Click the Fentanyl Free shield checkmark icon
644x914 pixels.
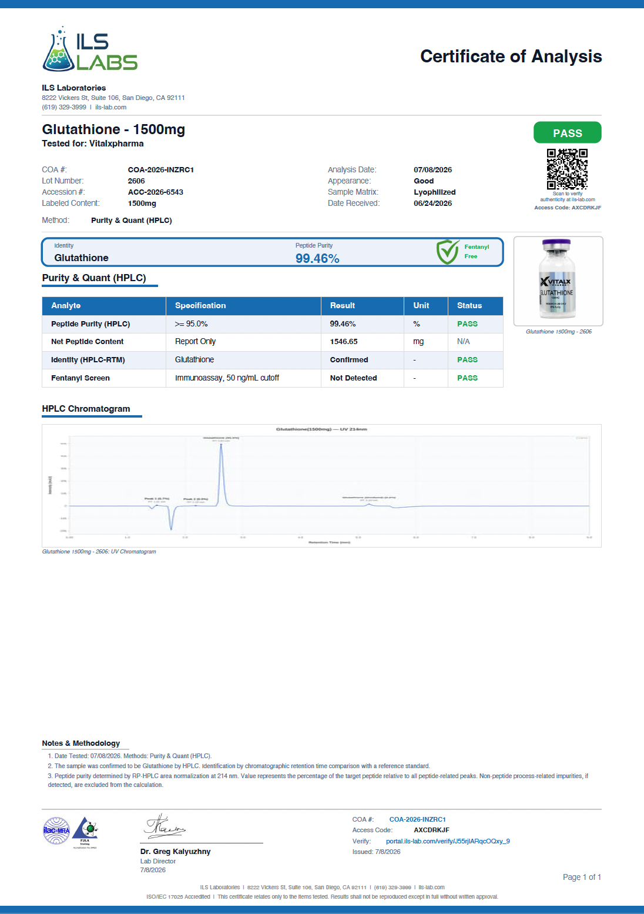(x=448, y=252)
